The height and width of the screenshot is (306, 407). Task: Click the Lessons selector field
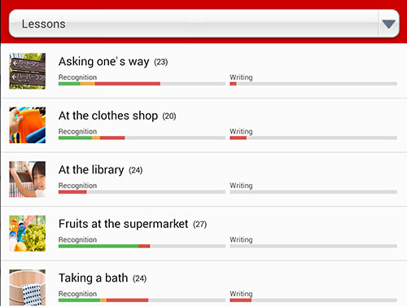coord(203,24)
